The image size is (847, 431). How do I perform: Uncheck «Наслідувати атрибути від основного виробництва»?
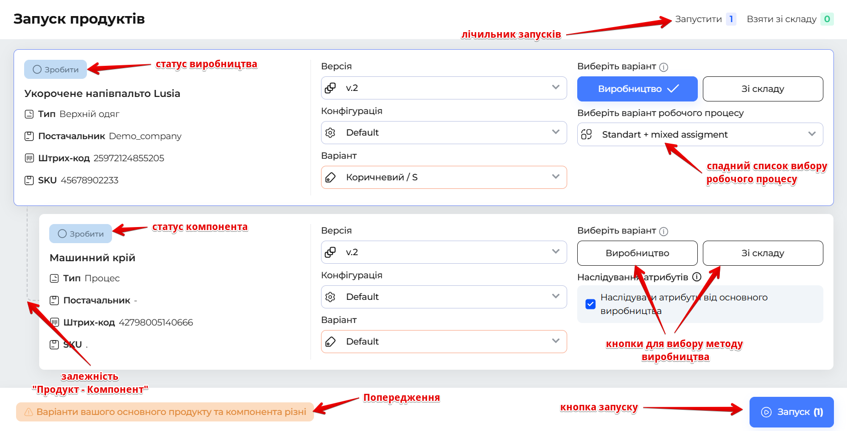tap(590, 303)
